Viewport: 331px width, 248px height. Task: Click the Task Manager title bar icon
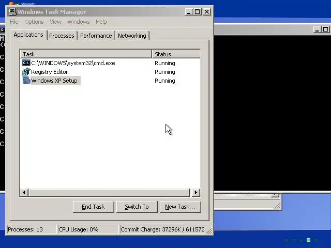tap(12, 12)
